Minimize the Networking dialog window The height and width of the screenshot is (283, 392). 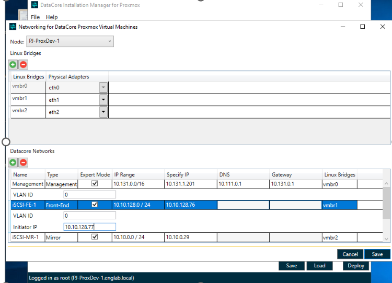pos(343,27)
